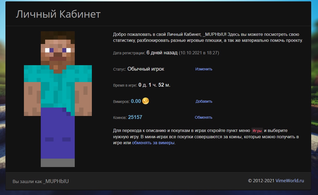Image resolution: width=318 pixels, height=195 pixels.
Task: Click the Steve skin avatar image
Action: click(x=58, y=99)
